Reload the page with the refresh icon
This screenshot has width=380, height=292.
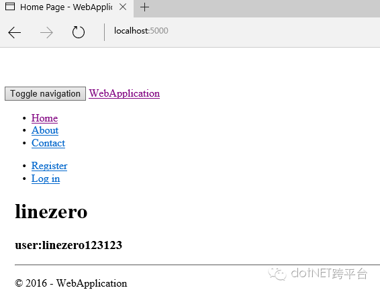tap(79, 32)
